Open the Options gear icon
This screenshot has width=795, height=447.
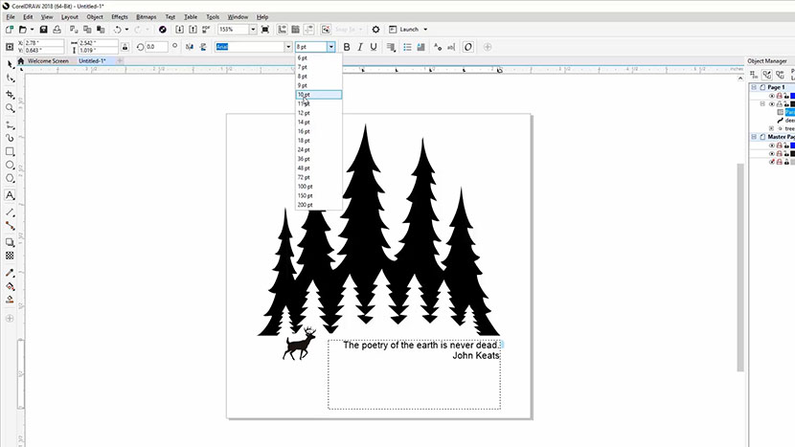point(375,30)
